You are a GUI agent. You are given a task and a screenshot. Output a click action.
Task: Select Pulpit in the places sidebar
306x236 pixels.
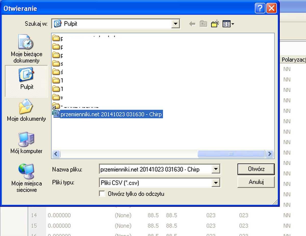27,79
